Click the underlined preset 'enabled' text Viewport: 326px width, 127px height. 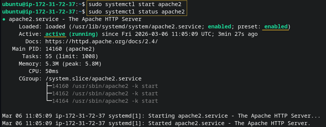point(276,27)
